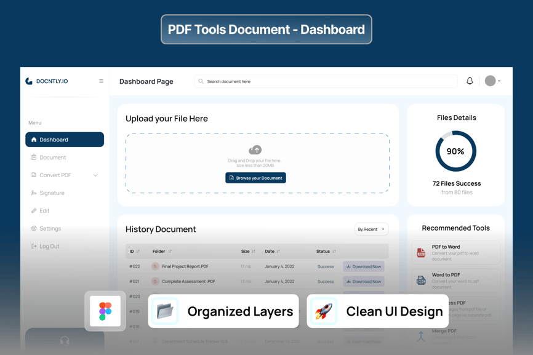Sort the table by Size column
The image size is (533, 355).
(254, 252)
